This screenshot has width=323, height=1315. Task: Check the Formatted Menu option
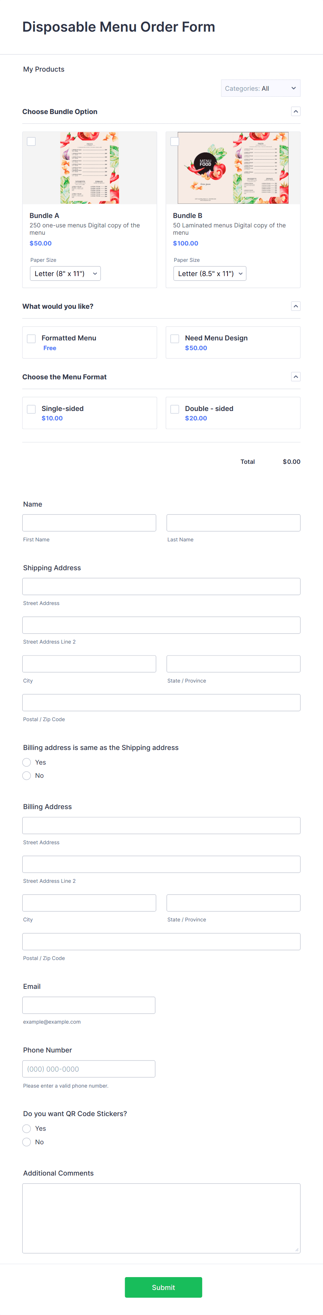click(31, 338)
